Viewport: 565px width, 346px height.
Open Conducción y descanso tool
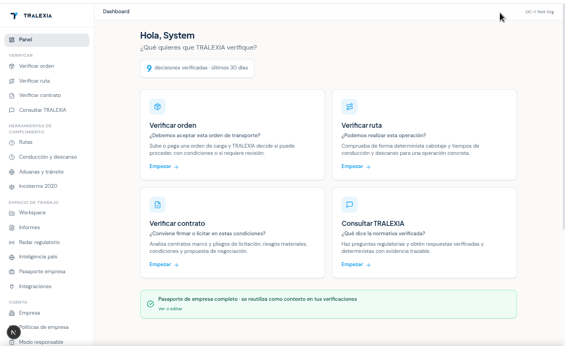[x=47, y=157]
